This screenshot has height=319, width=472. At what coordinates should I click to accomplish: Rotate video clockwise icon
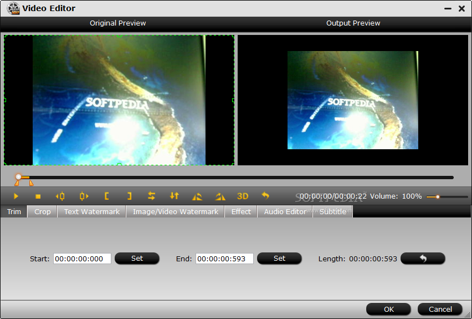coord(220,196)
